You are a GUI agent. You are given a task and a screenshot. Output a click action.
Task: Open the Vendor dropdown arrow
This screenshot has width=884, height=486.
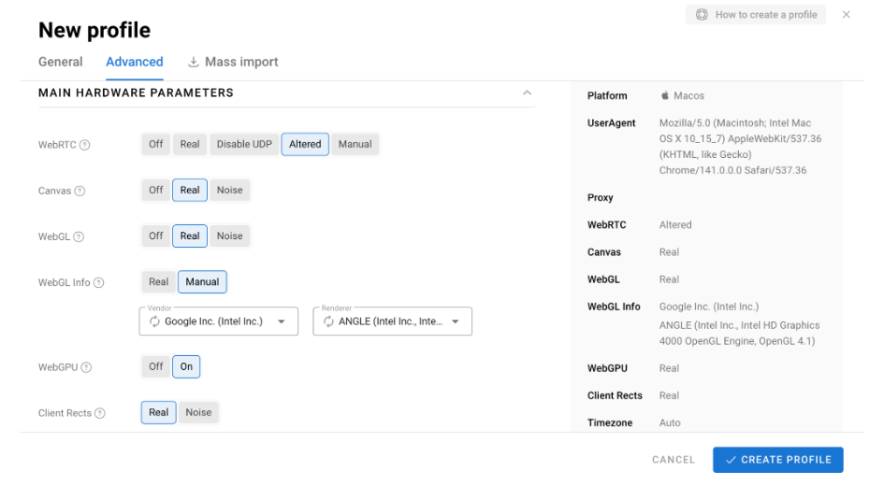click(x=282, y=322)
